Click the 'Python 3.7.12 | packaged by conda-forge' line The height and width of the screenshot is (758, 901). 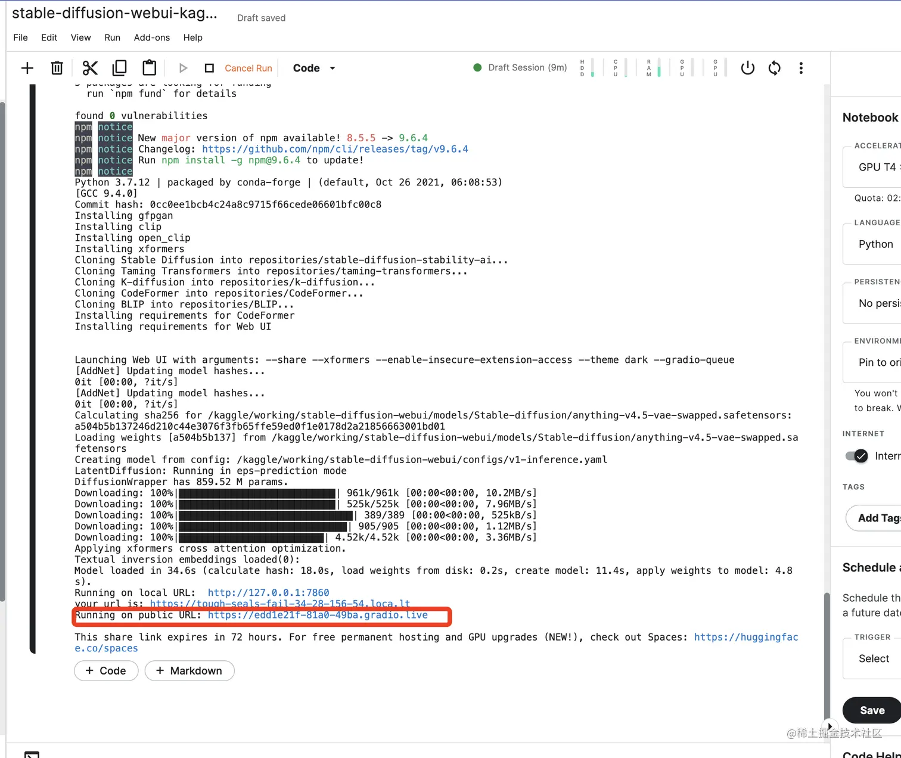[x=288, y=182]
